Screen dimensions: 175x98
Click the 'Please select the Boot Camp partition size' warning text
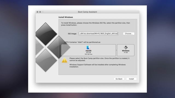99,59
